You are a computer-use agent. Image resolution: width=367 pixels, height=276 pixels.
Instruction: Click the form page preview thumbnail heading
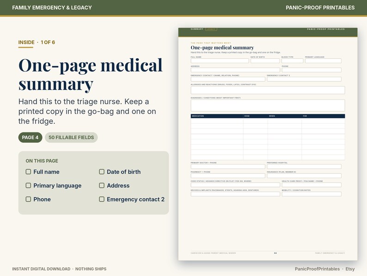click(222, 48)
